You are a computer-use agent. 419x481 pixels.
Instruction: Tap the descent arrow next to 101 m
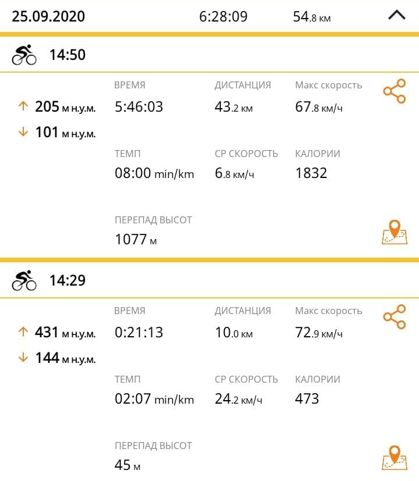click(x=23, y=132)
